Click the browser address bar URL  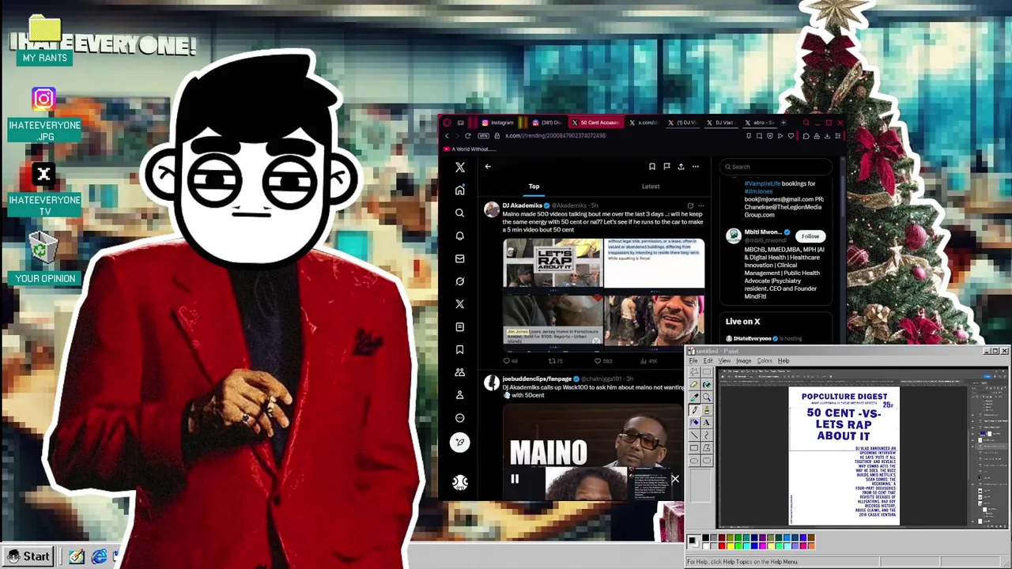[x=555, y=135]
